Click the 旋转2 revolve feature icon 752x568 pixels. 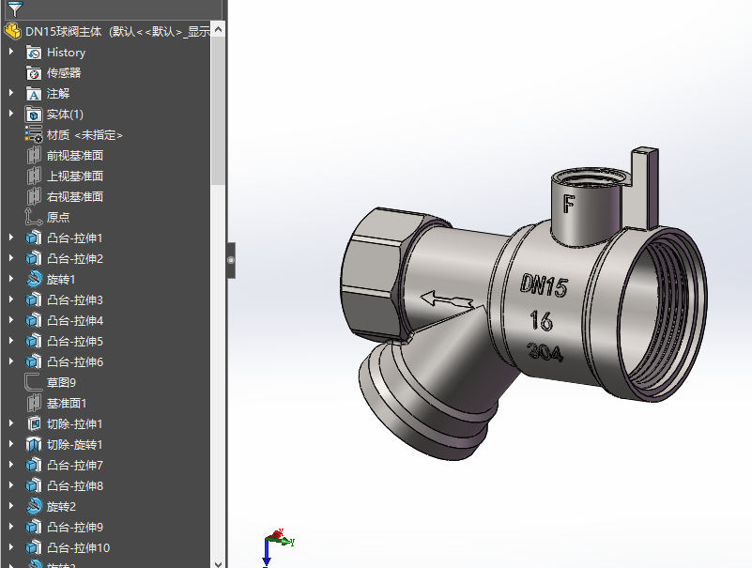[34, 506]
